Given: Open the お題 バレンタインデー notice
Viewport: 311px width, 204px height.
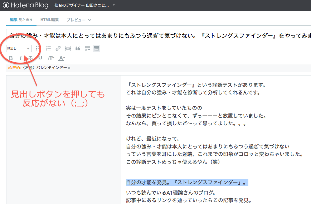Looking at the screenshot, I should [45, 68].
